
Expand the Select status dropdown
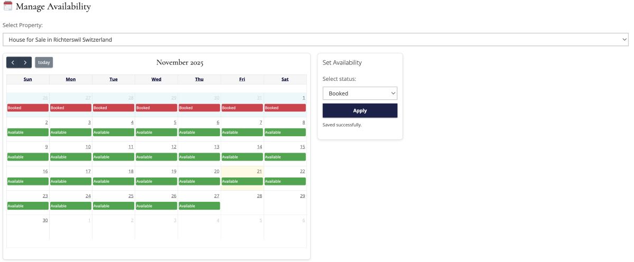[360, 93]
